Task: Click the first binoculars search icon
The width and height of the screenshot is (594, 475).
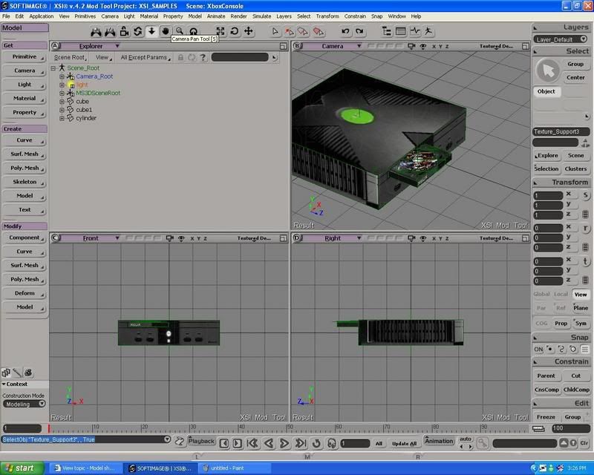Action: 97,31
